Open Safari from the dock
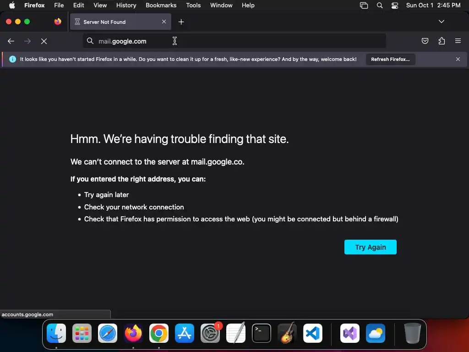Viewport: 469px width, 352px height. pyautogui.click(x=108, y=333)
